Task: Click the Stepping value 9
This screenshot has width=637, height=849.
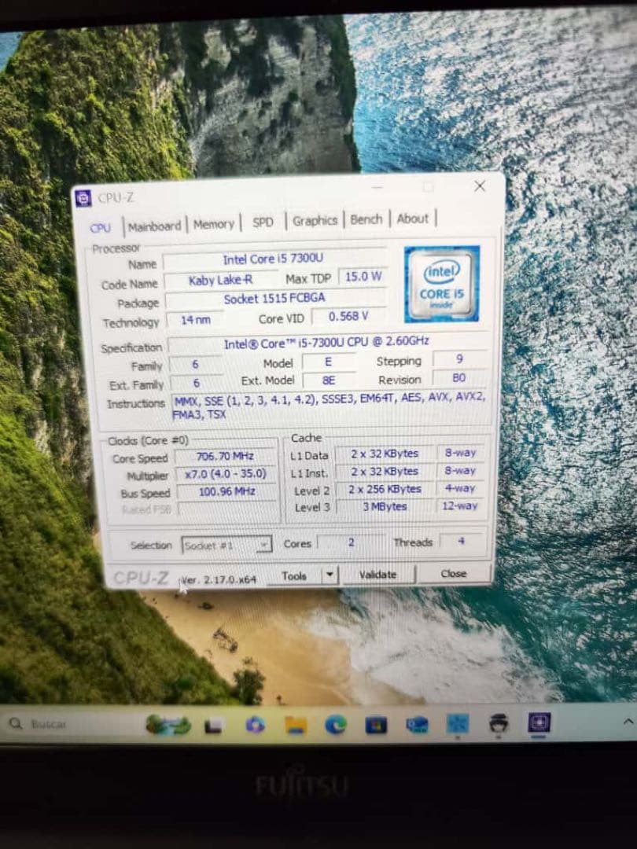Action: click(x=459, y=359)
